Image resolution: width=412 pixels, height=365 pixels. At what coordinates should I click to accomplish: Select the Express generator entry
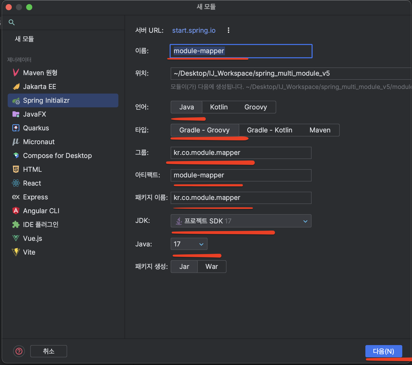click(x=63, y=197)
